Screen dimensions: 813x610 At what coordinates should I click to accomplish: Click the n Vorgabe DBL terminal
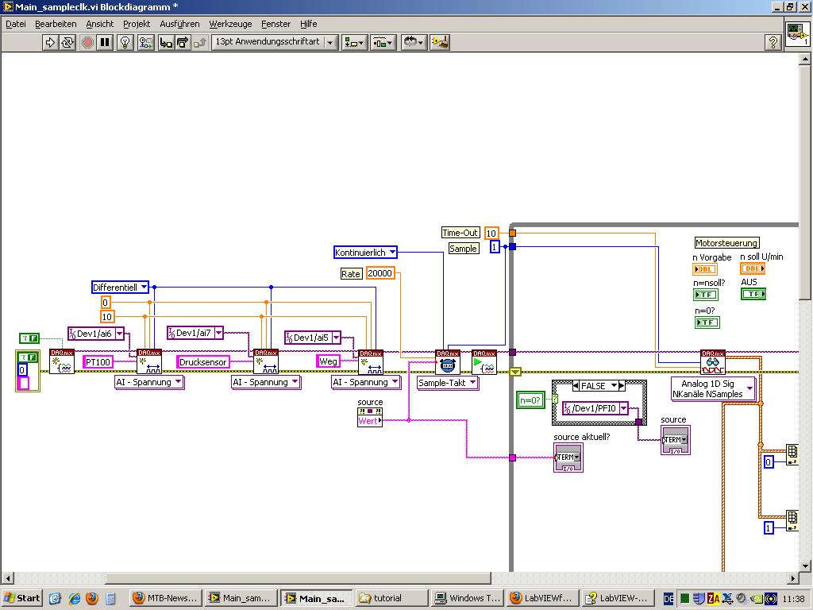(x=705, y=269)
